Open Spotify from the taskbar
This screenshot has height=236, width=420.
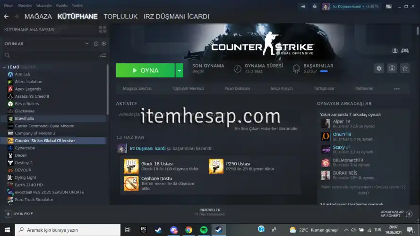pos(204,230)
